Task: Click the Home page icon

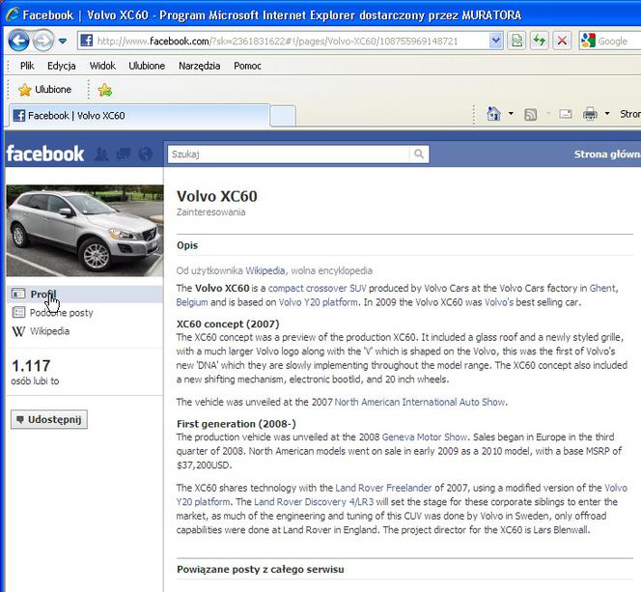Action: click(493, 114)
